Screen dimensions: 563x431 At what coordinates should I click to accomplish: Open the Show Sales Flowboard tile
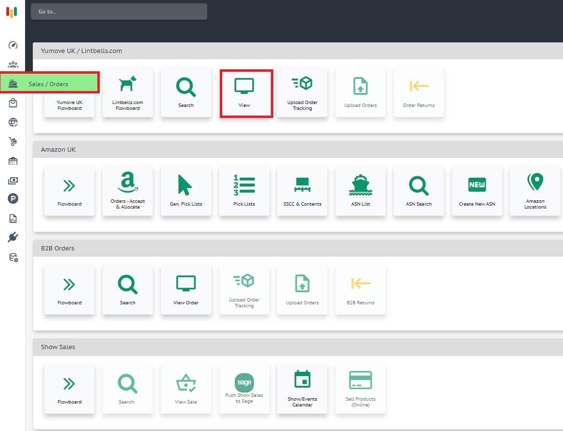[x=69, y=389]
